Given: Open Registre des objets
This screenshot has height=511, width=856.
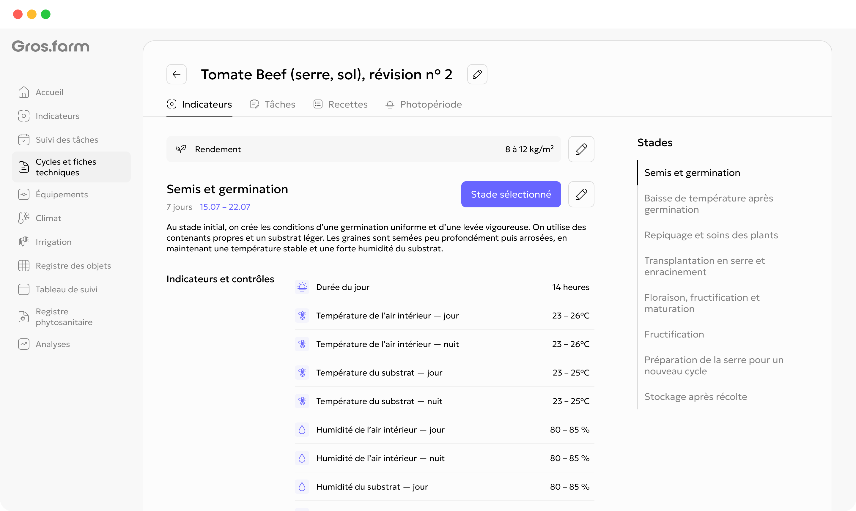Looking at the screenshot, I should (x=71, y=266).
